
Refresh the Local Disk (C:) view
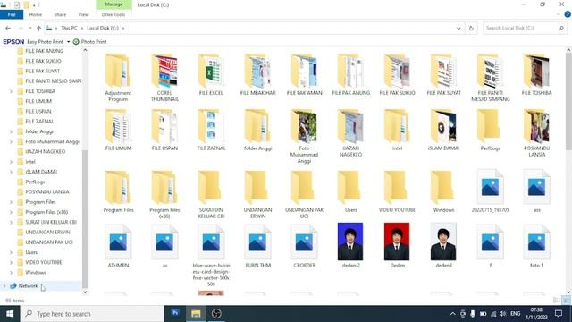[x=471, y=28]
